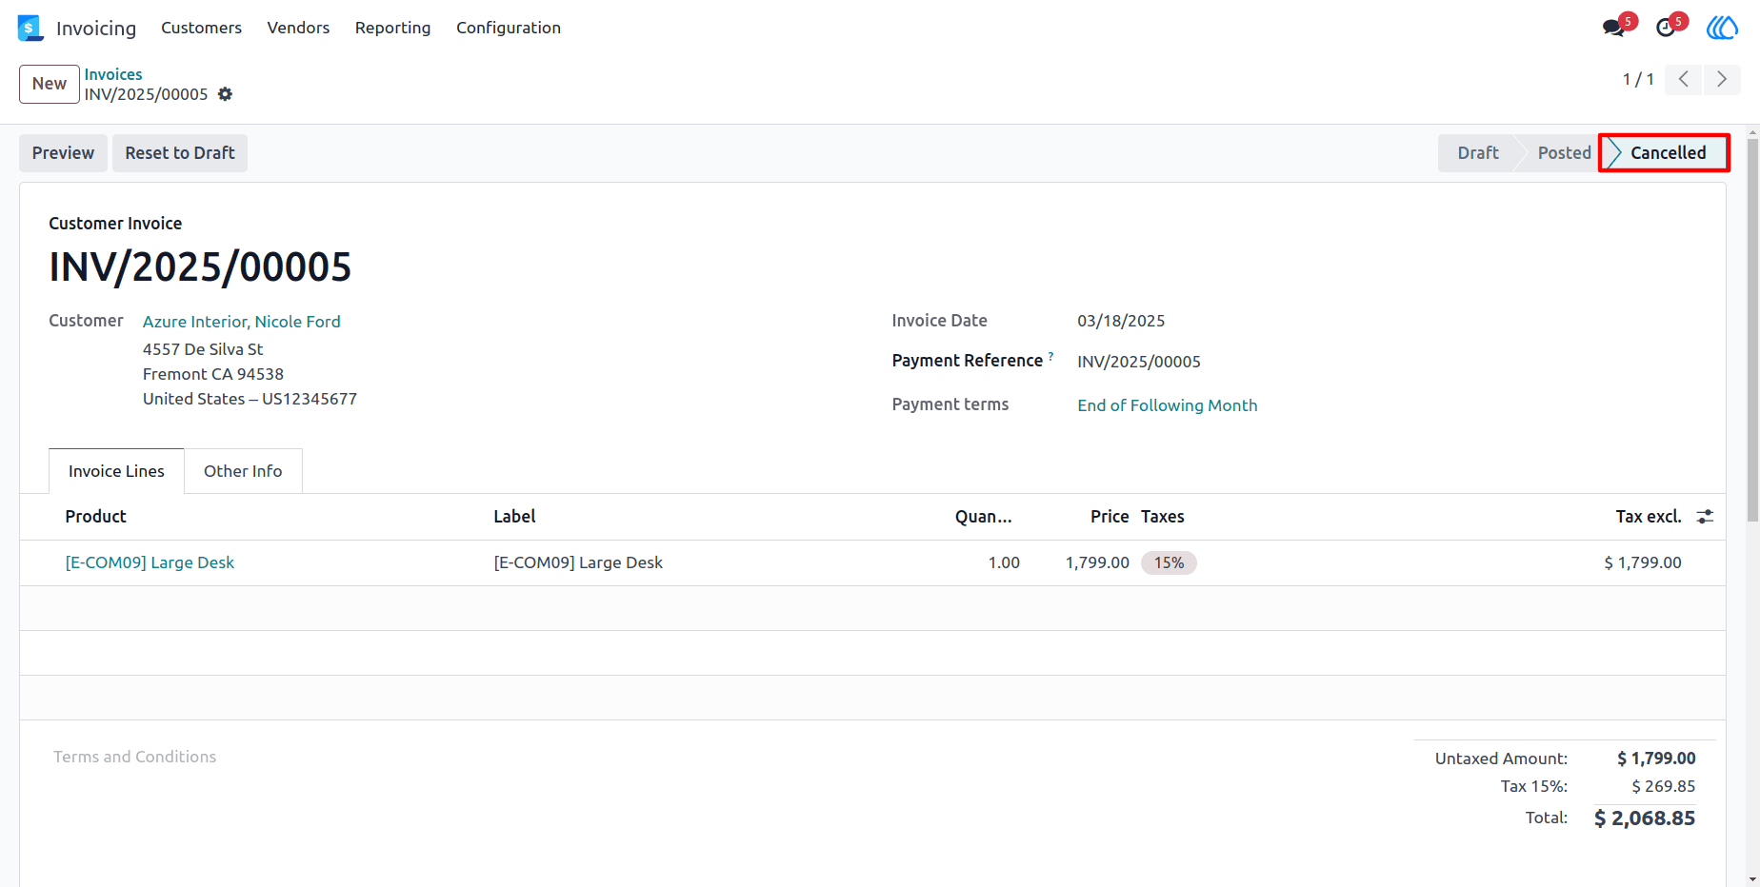
Task: Select the Draft status stage
Action: [x=1477, y=153]
